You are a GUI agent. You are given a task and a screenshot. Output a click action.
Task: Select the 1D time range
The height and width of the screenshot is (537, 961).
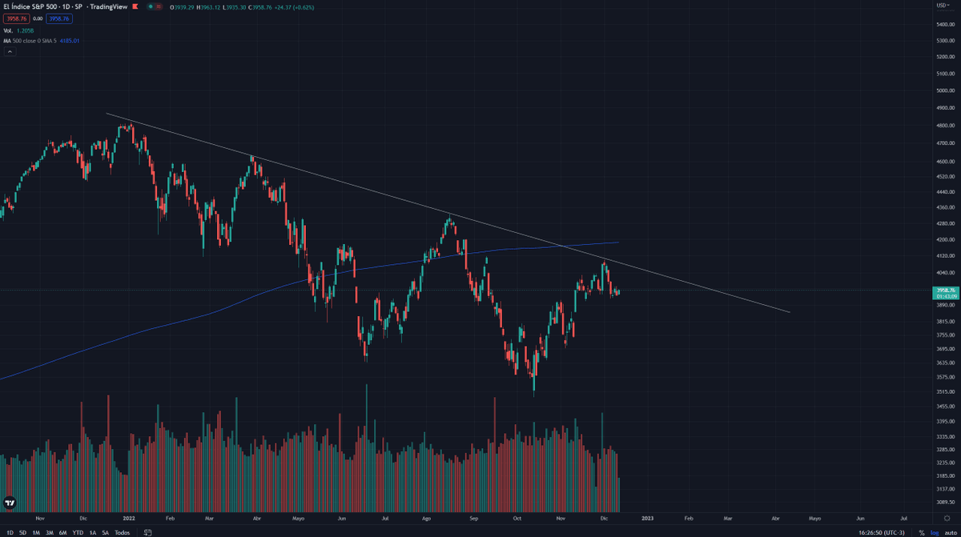[10, 532]
